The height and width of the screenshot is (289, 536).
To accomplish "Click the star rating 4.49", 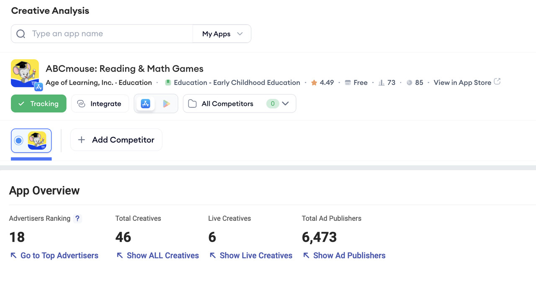I will coord(322,83).
